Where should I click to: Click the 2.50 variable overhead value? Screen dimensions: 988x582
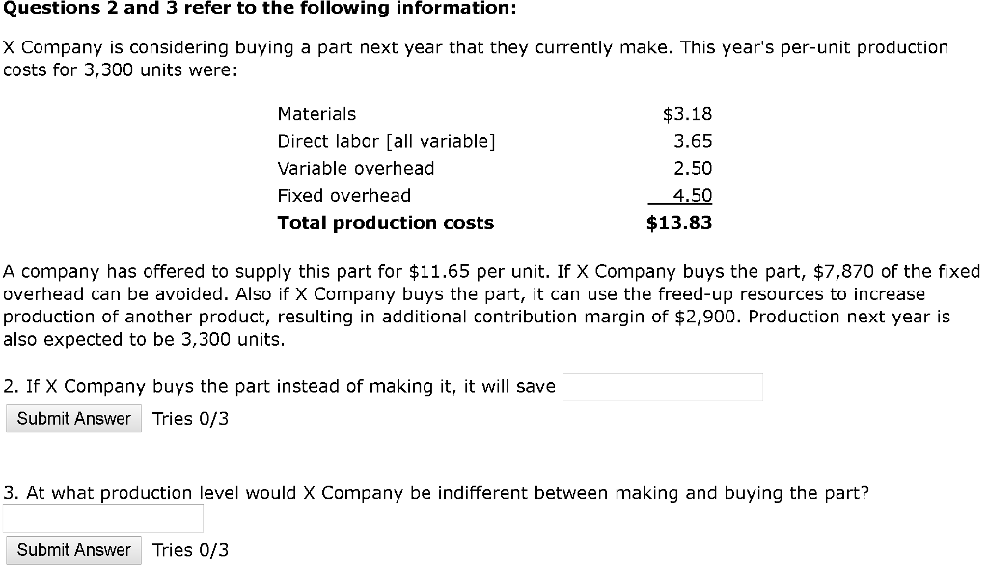pyautogui.click(x=693, y=168)
